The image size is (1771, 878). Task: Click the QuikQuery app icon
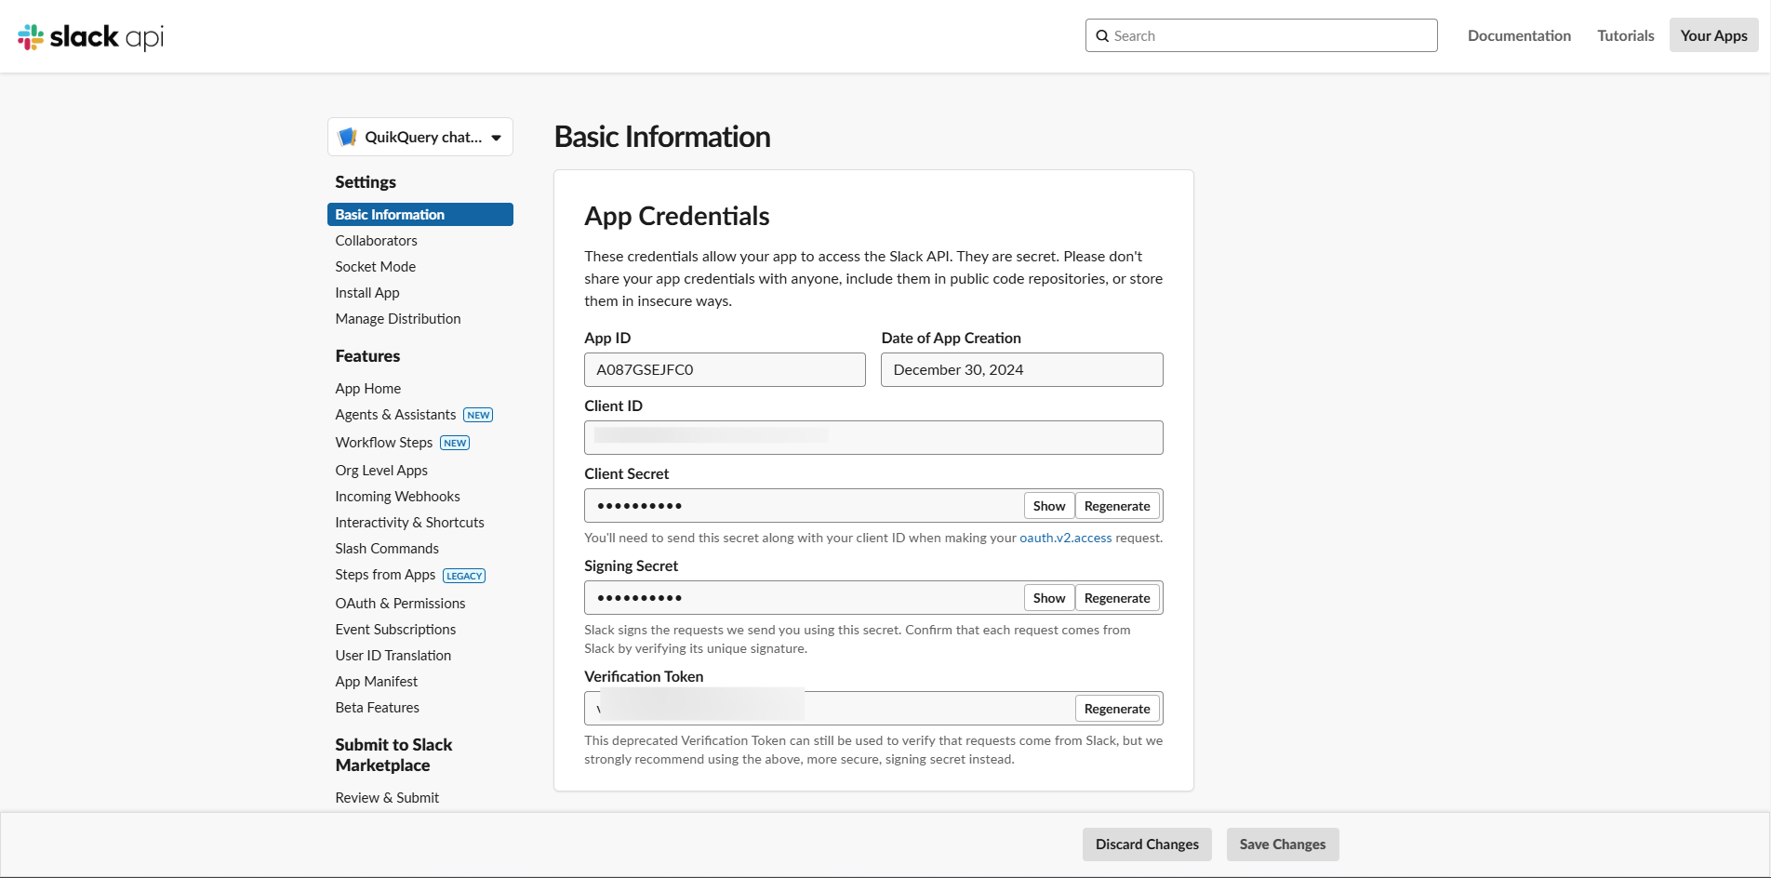[348, 137]
